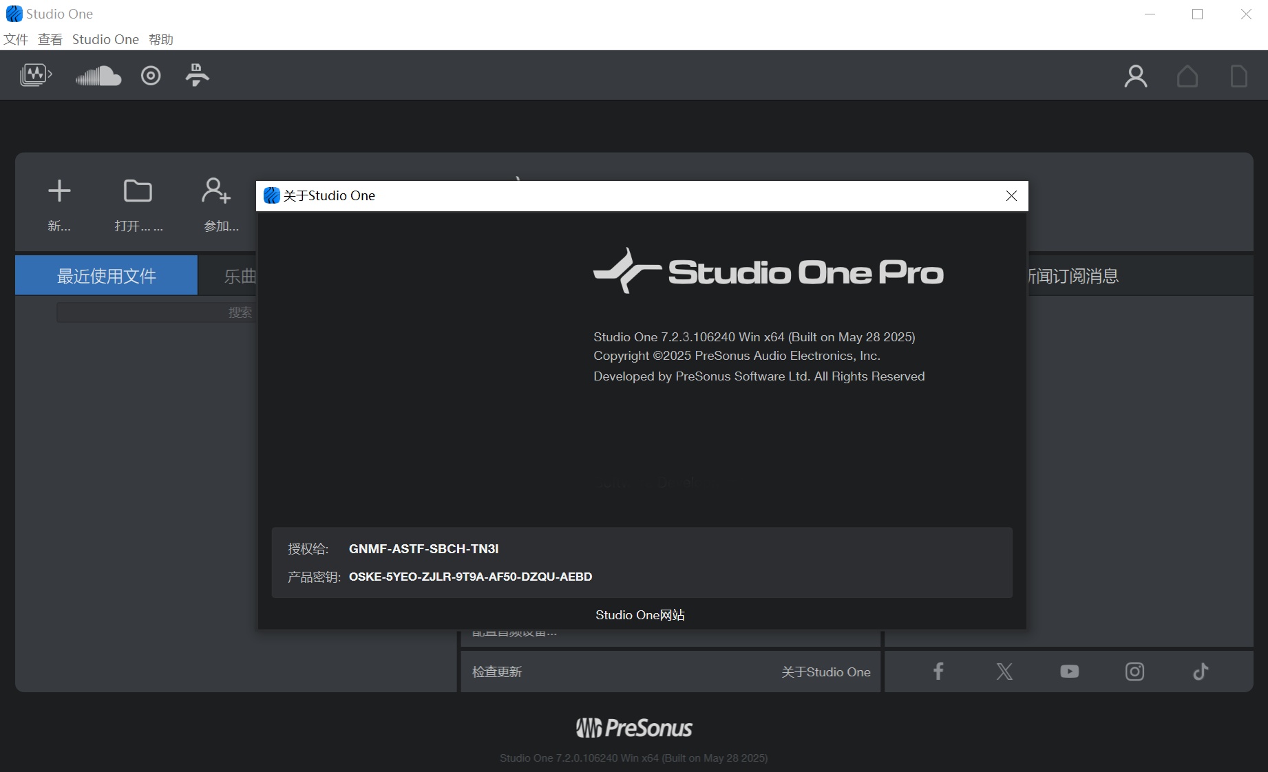Click the user account profile icon
This screenshot has height=772, width=1268.
click(1135, 76)
